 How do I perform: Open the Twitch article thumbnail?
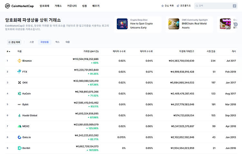(x=225, y=24)
